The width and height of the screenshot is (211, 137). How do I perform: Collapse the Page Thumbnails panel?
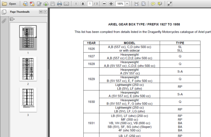[41, 12]
